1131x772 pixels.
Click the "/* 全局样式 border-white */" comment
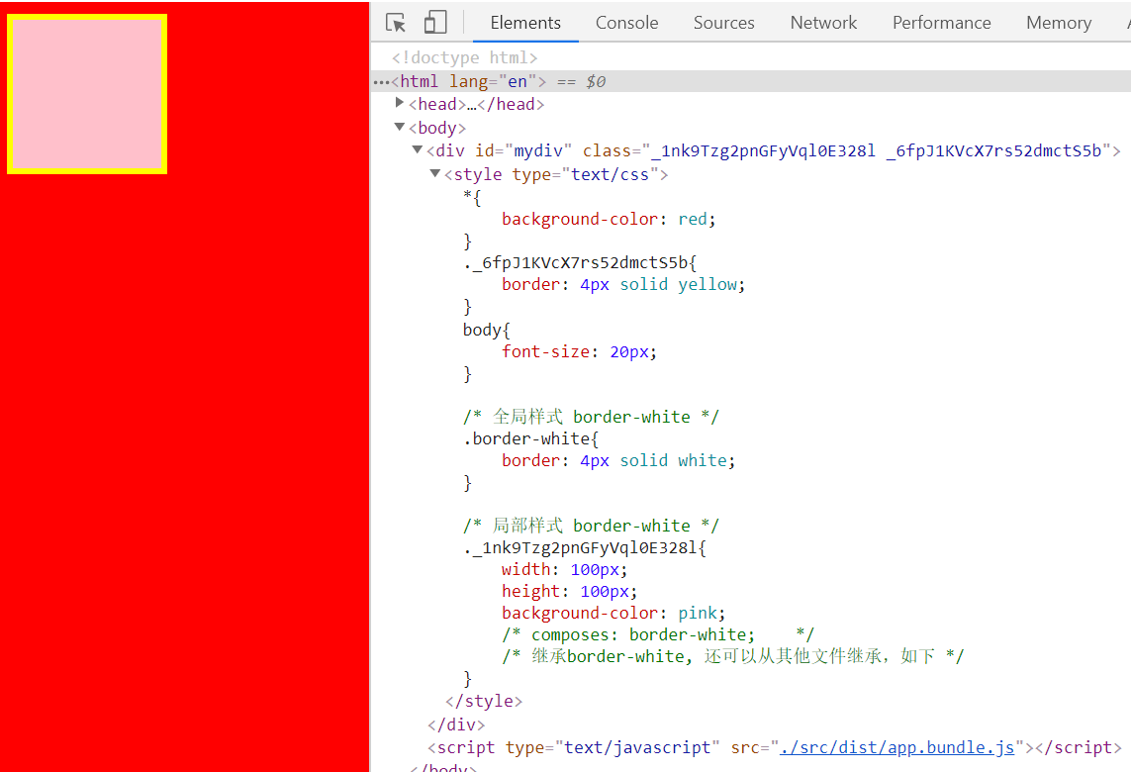click(591, 417)
